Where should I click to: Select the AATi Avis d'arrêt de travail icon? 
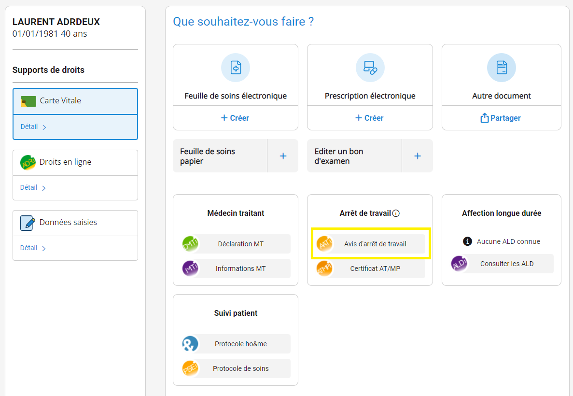coord(324,244)
